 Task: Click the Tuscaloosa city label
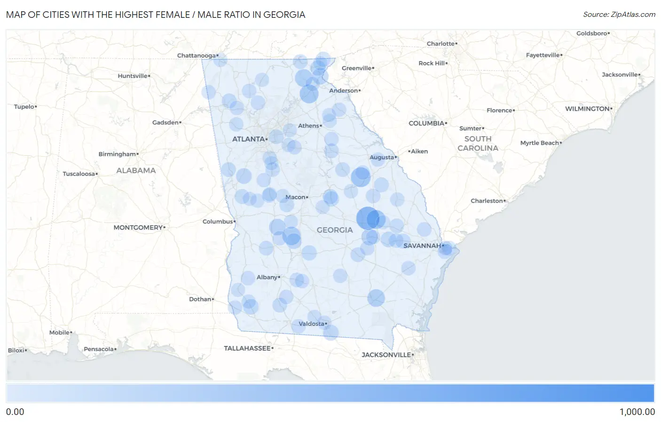click(79, 174)
